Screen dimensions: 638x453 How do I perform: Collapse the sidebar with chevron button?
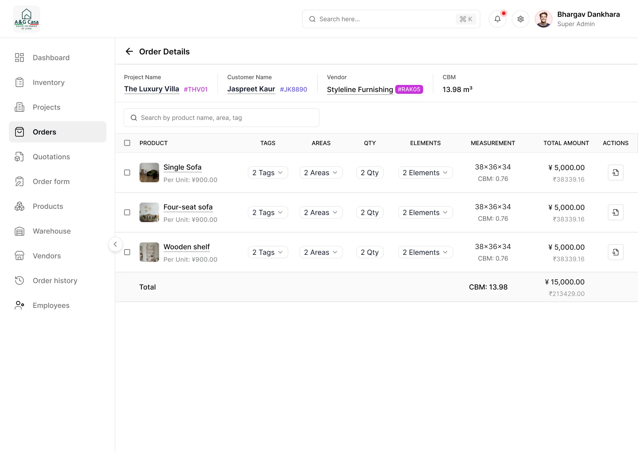pos(115,244)
